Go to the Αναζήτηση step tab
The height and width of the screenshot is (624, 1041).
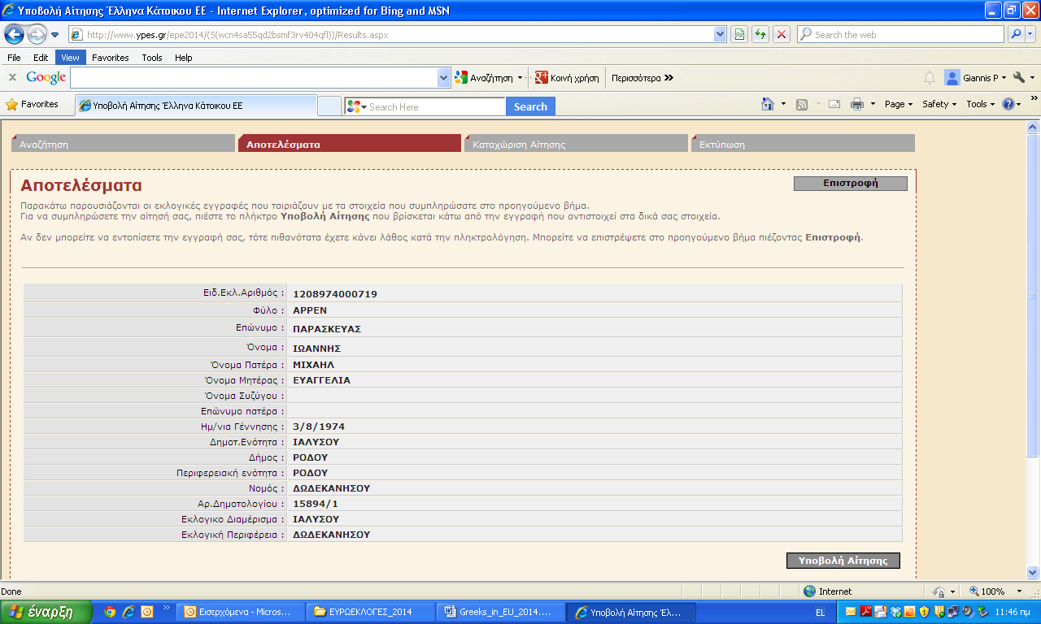pos(123,144)
